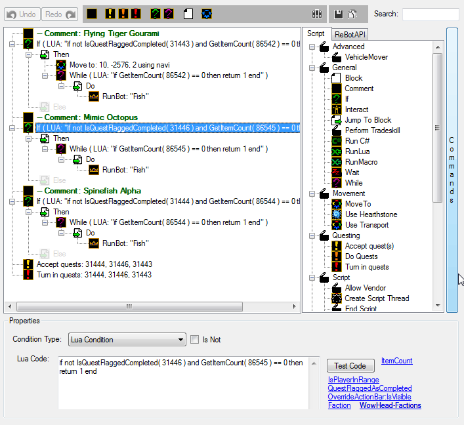The height and width of the screenshot is (425, 464).
Task: Switch to the ReBotAPI tab
Action: coord(350,34)
